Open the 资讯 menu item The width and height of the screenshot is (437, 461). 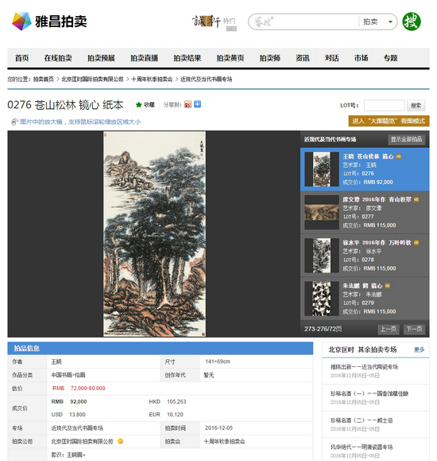pos(302,58)
